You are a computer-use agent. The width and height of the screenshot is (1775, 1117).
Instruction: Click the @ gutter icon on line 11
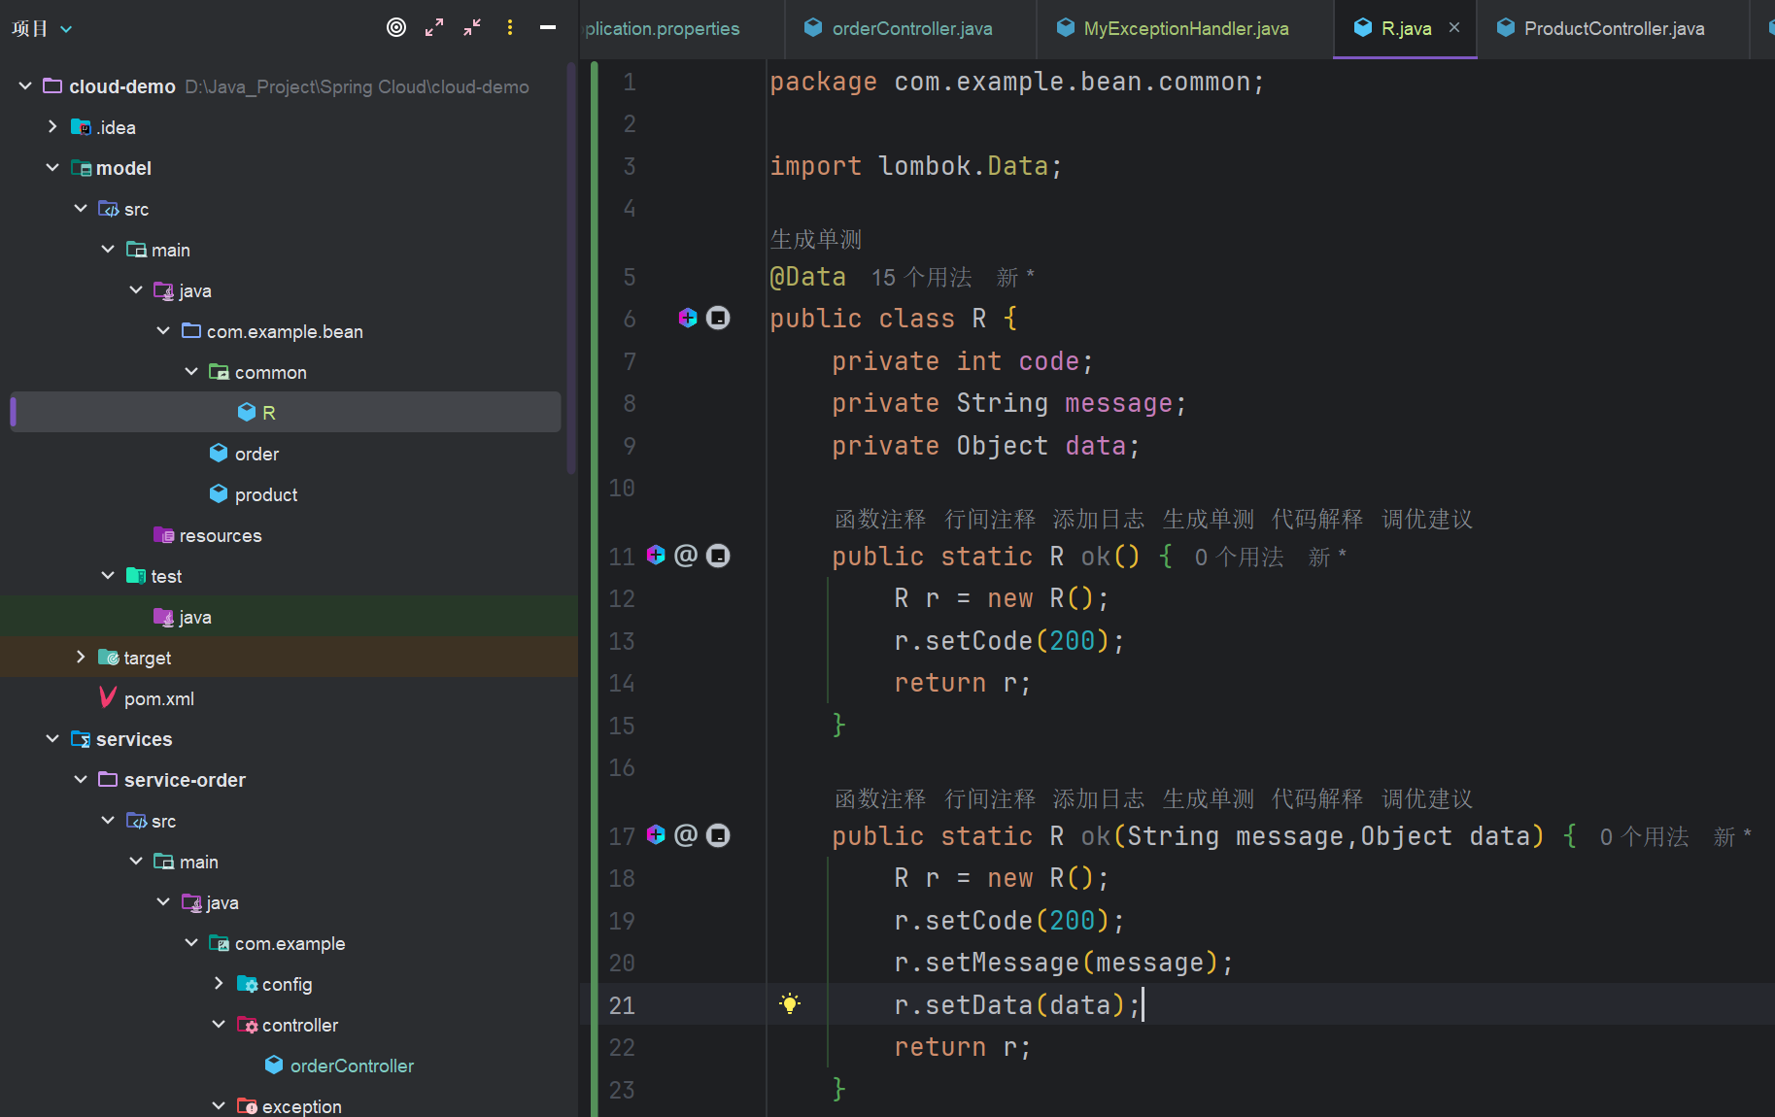coord(686,556)
